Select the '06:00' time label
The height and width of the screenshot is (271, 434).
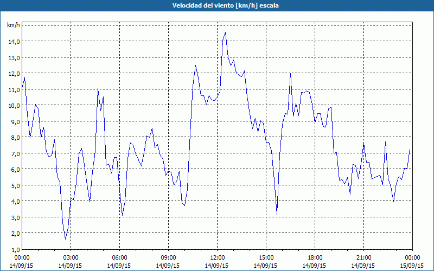point(119,257)
